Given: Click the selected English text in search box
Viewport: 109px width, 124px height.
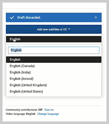Looking at the screenshot, I should coord(16,50).
